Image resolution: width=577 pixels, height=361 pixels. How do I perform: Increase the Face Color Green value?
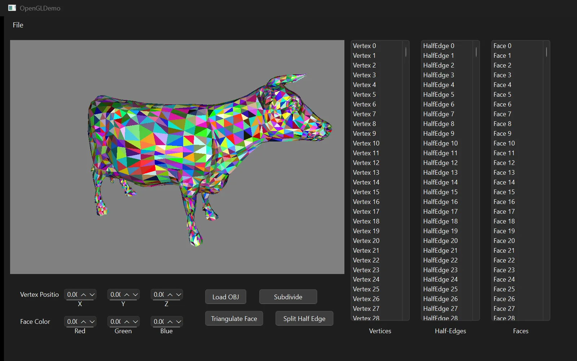tap(127, 322)
